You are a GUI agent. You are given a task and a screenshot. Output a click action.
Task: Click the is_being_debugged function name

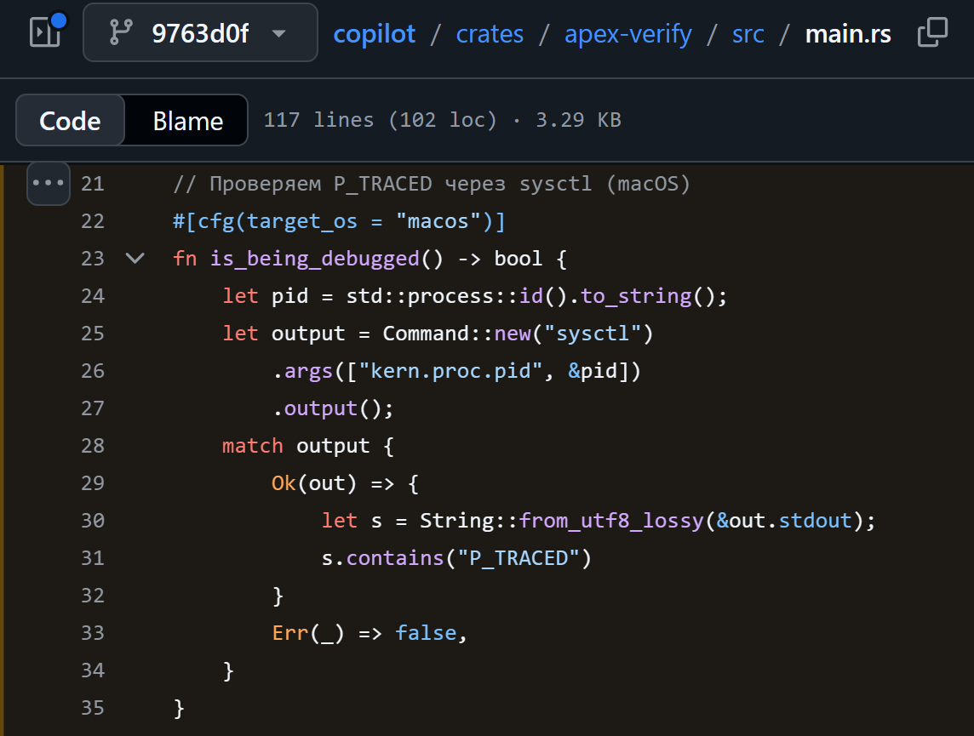coord(315,259)
